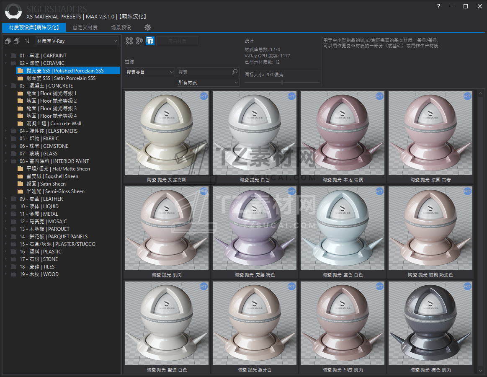Image resolution: width=487 pixels, height=377 pixels.
Task: Click the RT badge on 陶瓷 抛光 肌肉
Action: click(x=204, y=191)
